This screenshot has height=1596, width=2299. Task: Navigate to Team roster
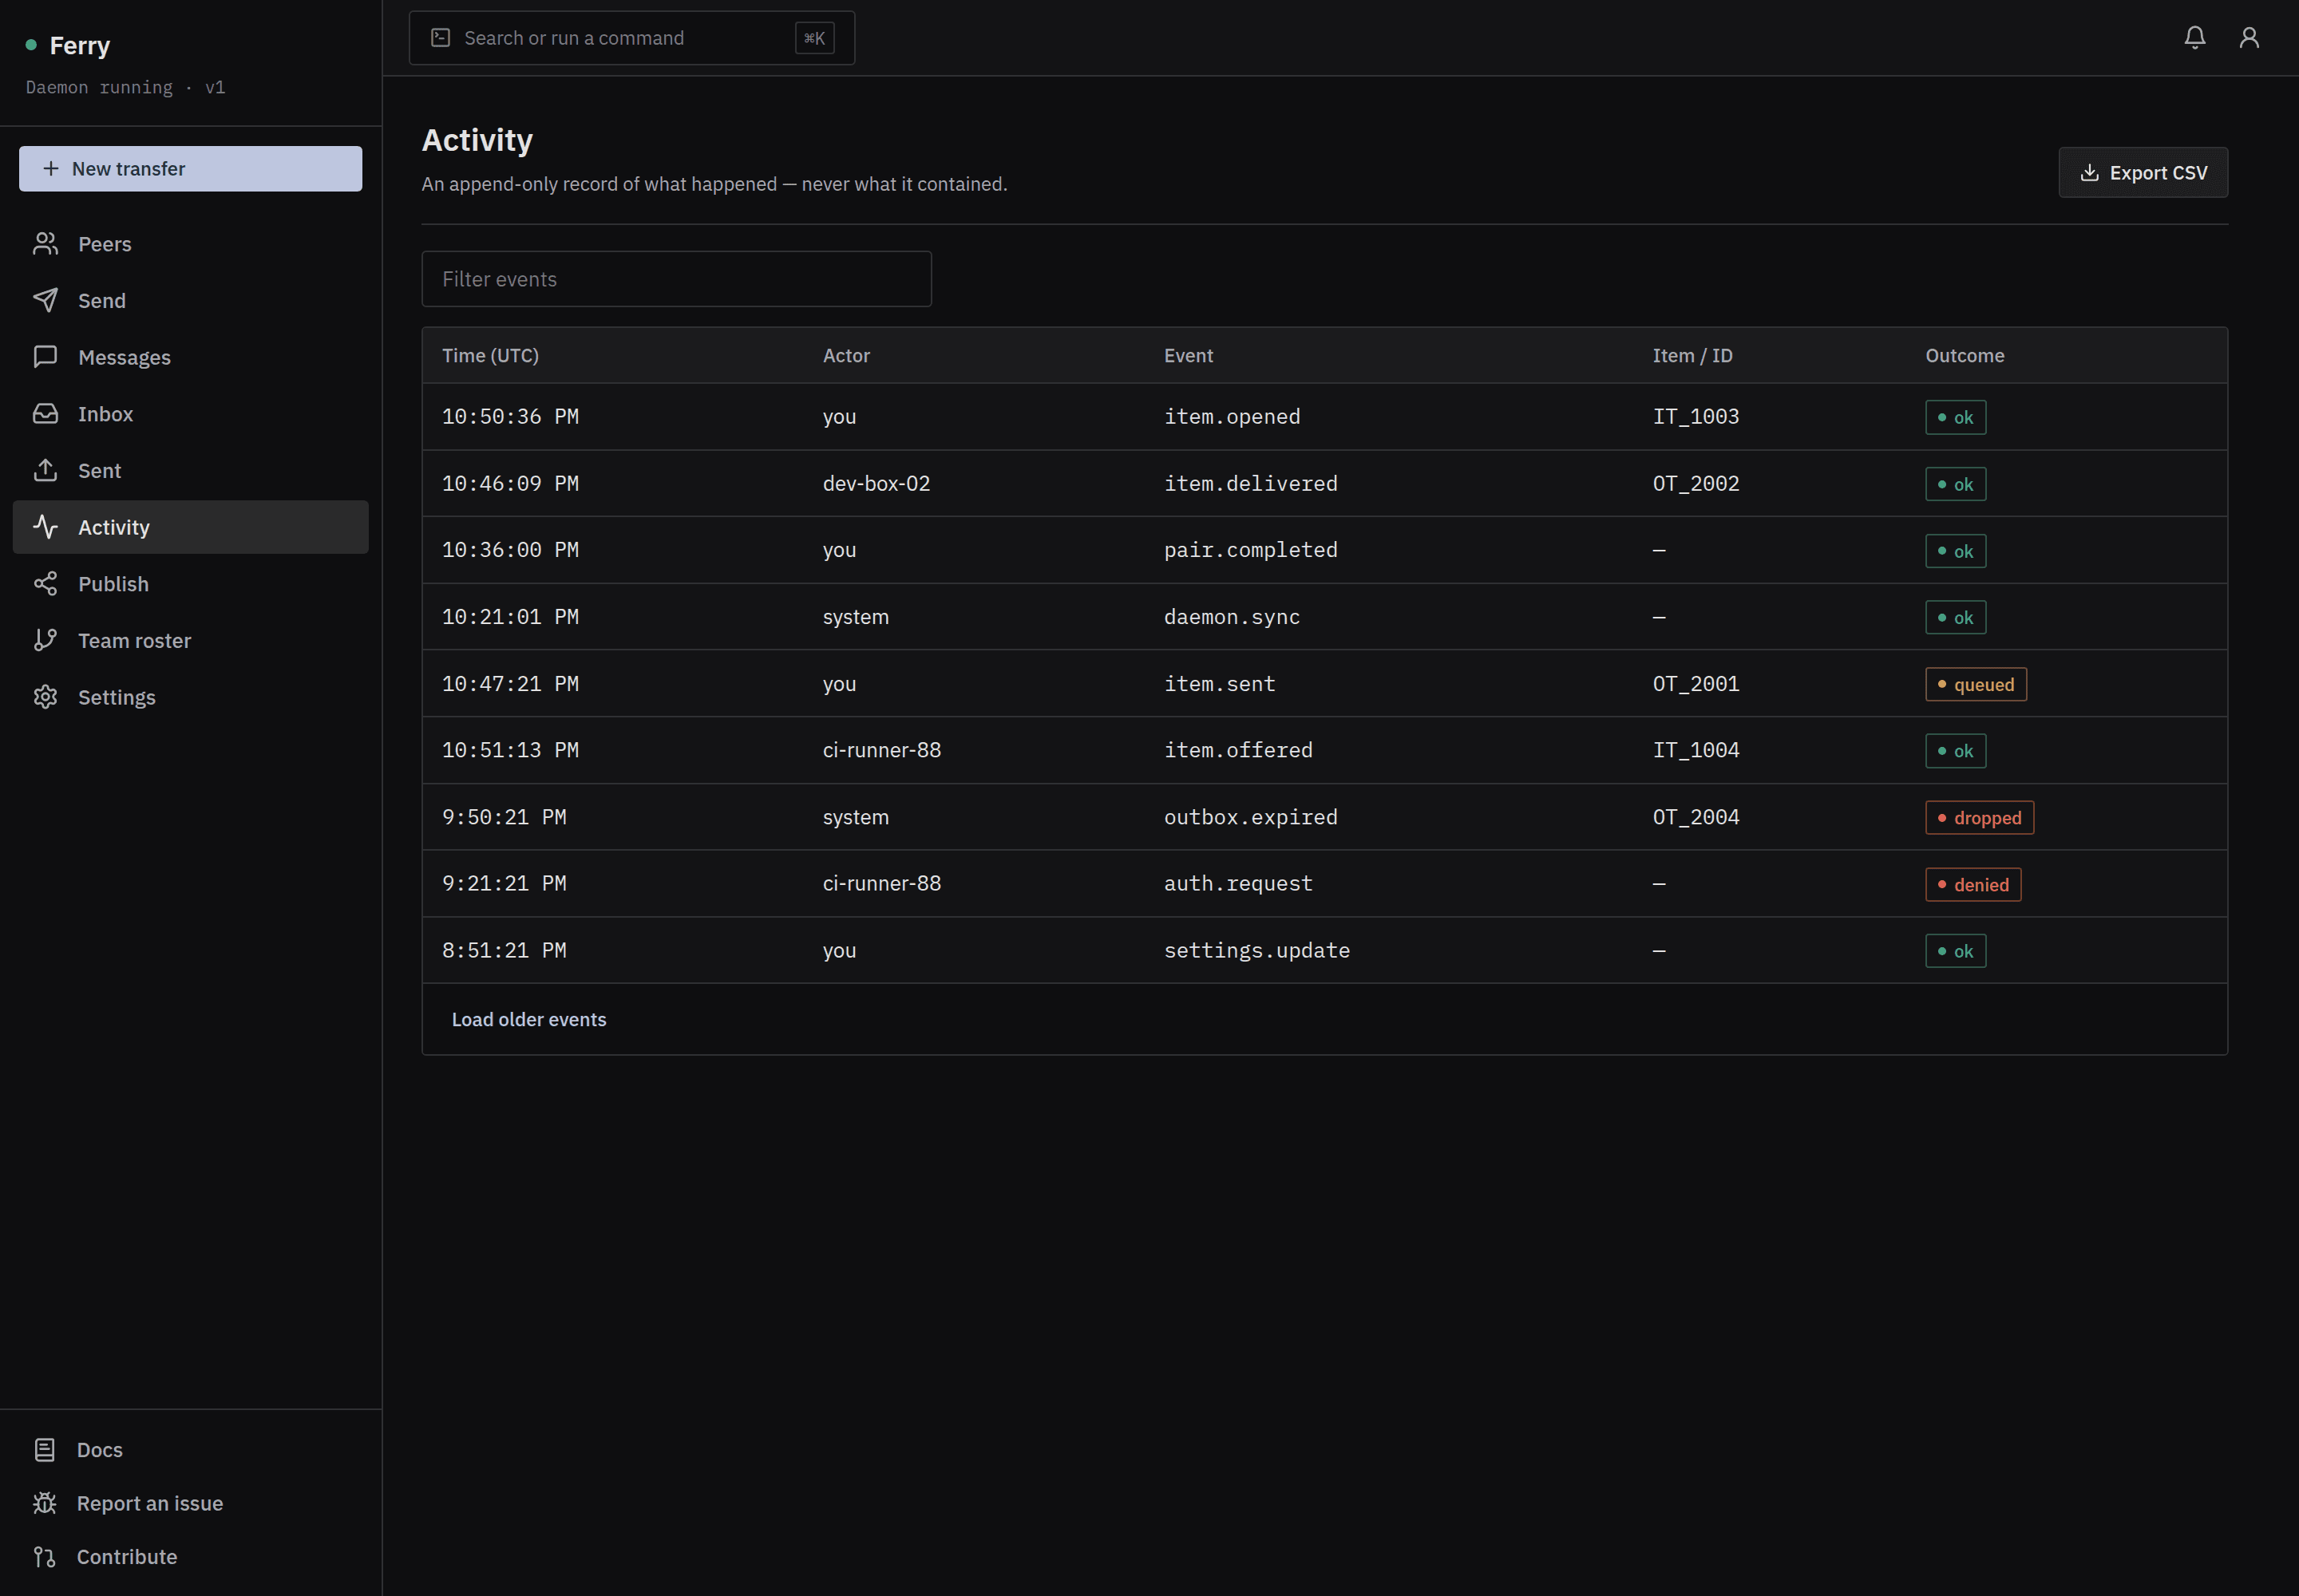click(x=190, y=641)
